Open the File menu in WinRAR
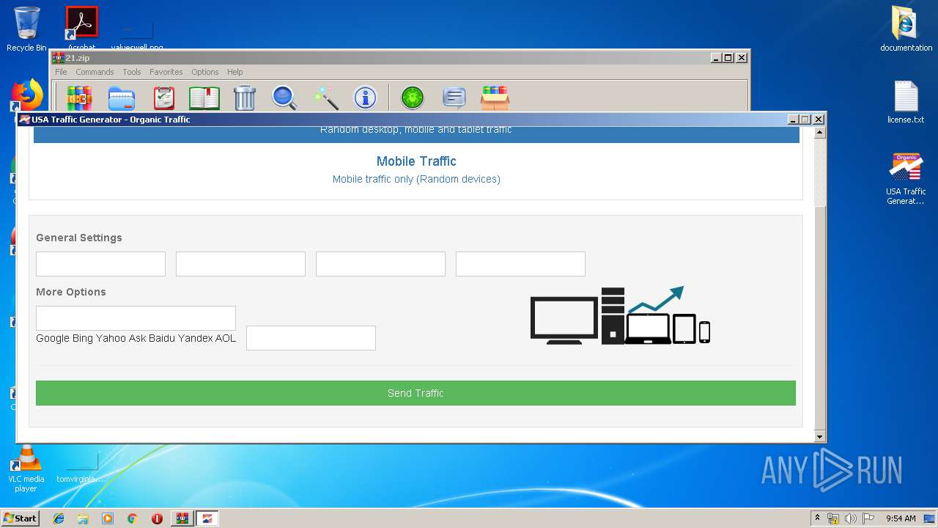 (61, 72)
